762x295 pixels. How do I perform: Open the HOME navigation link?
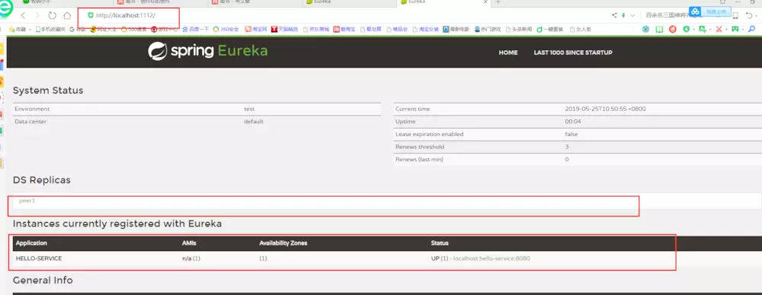(x=507, y=52)
